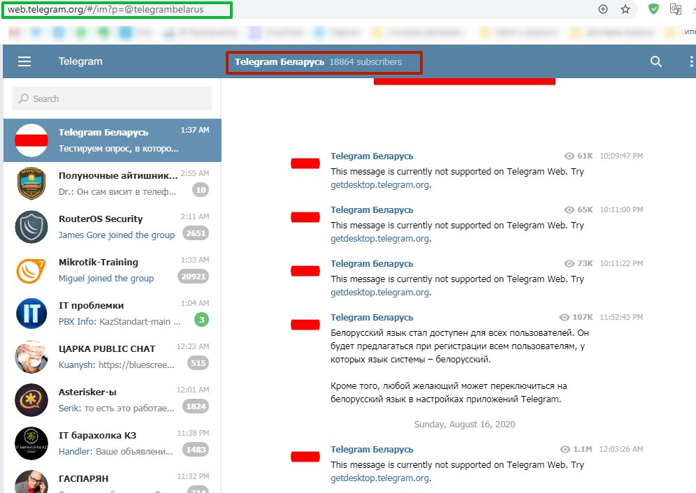Click the 73K views eye icon
The image size is (696, 493).
(x=569, y=263)
